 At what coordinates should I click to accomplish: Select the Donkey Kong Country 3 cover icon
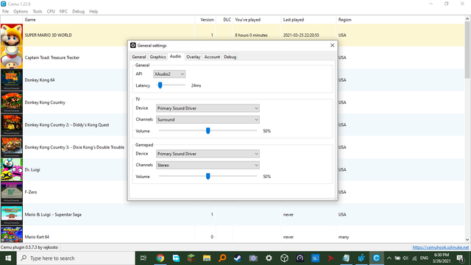point(12,147)
